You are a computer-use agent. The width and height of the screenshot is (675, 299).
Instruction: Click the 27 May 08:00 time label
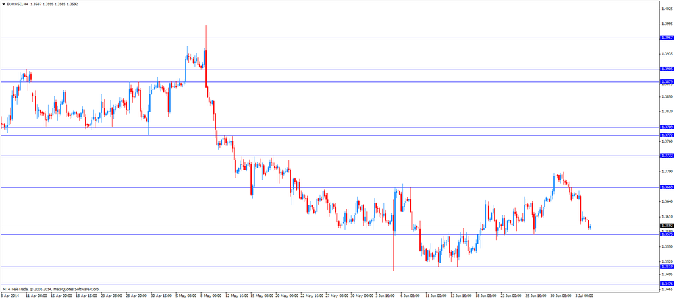pos(337,296)
